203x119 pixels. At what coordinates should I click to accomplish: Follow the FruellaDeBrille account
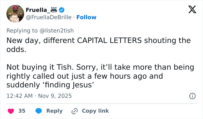pyautogui.click(x=86, y=17)
